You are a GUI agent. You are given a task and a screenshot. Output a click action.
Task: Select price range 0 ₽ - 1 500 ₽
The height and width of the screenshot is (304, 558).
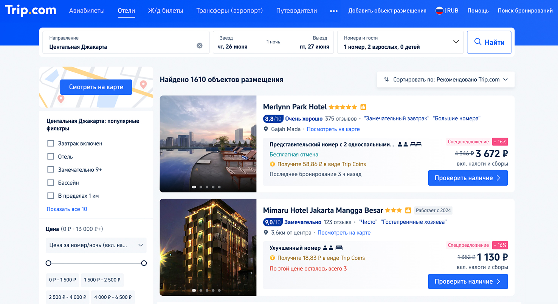click(63, 280)
